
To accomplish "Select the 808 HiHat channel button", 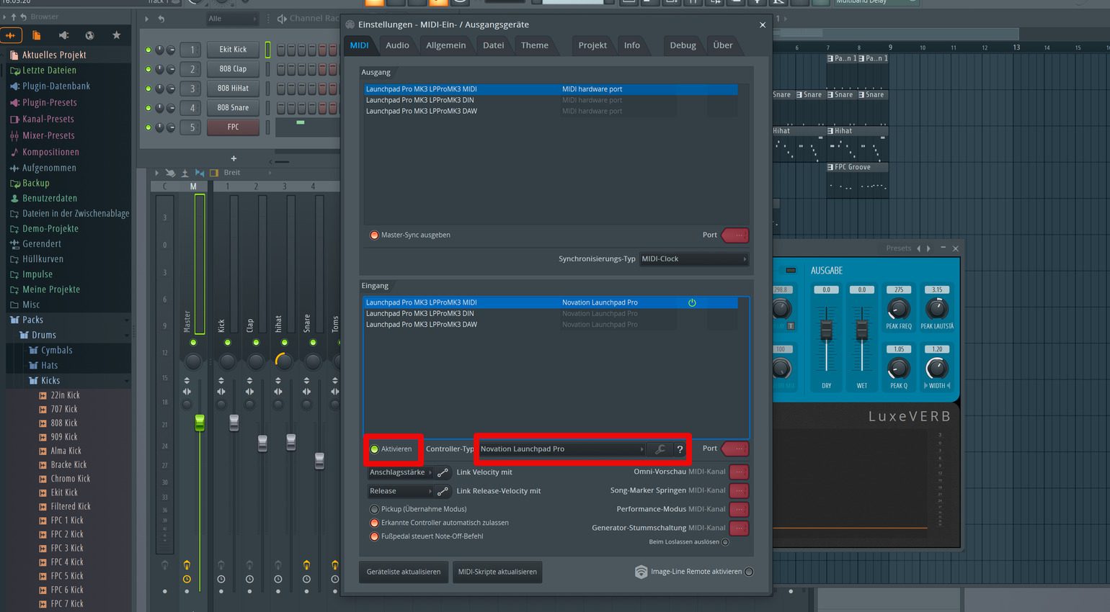I will 233,88.
